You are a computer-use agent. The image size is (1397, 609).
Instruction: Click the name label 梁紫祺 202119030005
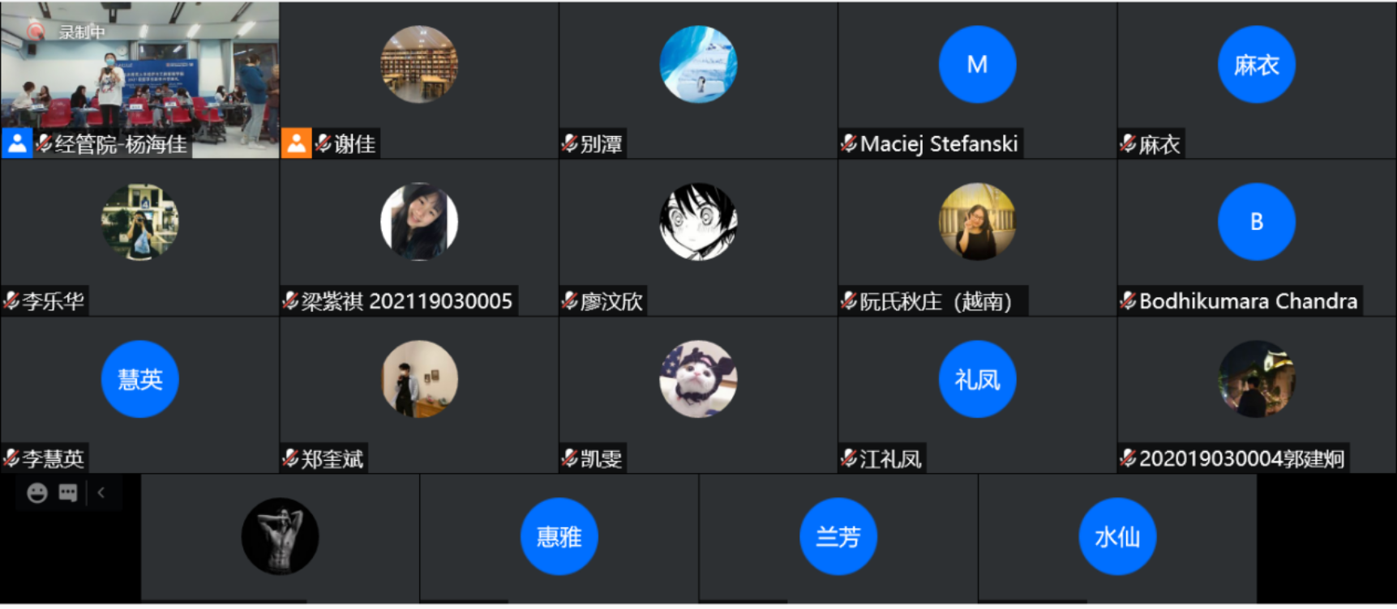point(407,301)
